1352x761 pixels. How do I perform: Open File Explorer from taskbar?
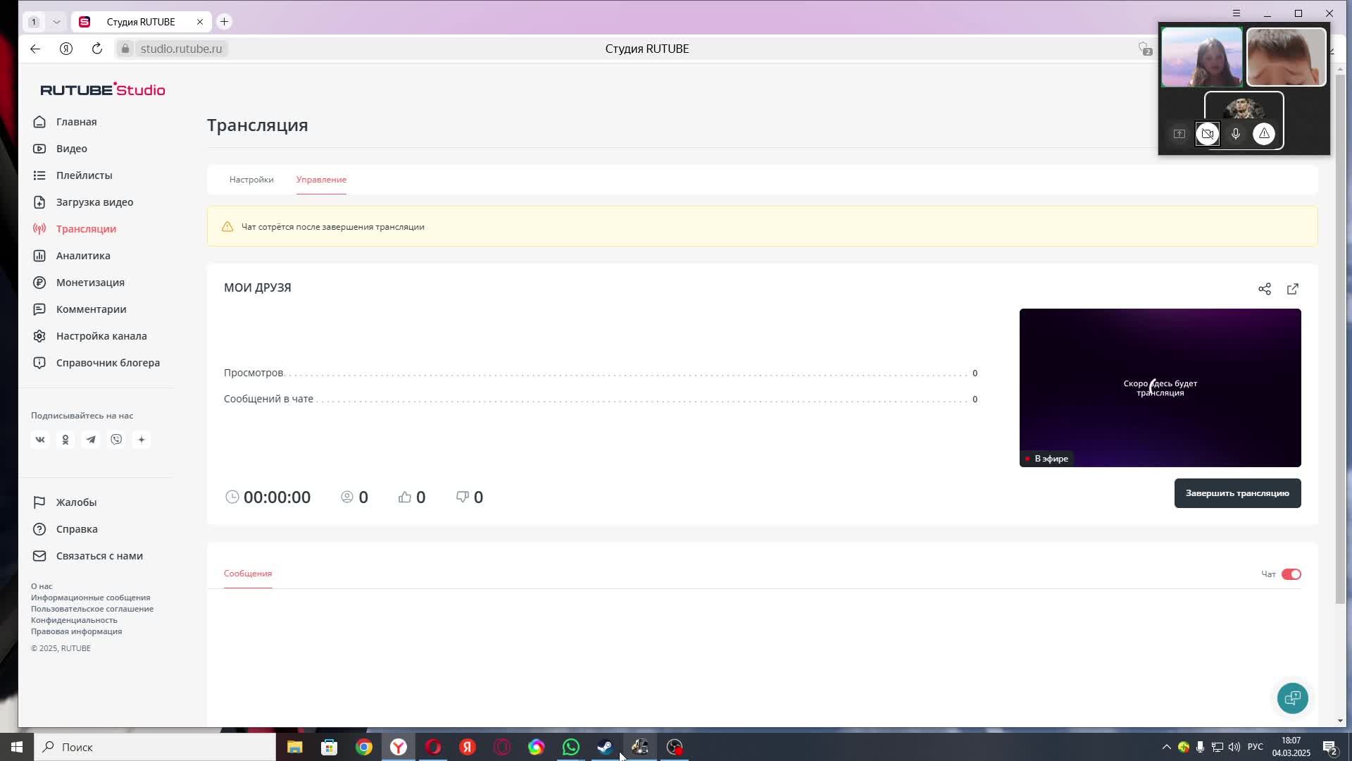[x=295, y=747]
